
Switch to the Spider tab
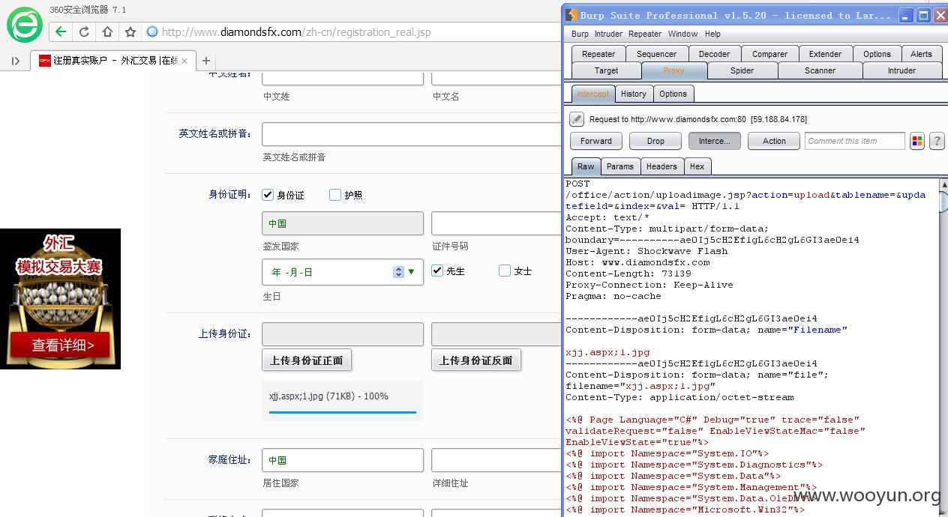coord(742,70)
